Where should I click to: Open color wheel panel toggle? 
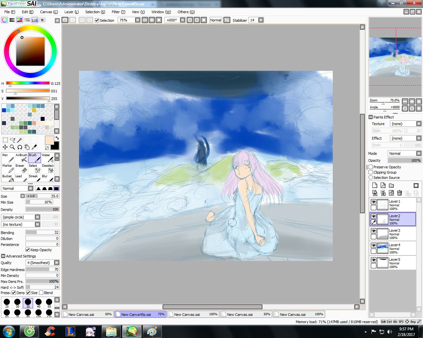point(5,20)
